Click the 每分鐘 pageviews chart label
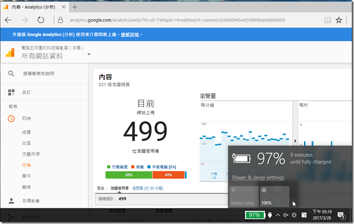This screenshot has height=224, width=354. (207, 105)
